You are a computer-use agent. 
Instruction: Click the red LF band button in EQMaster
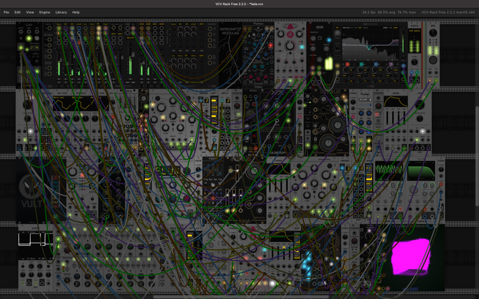pyautogui.click(x=347, y=64)
